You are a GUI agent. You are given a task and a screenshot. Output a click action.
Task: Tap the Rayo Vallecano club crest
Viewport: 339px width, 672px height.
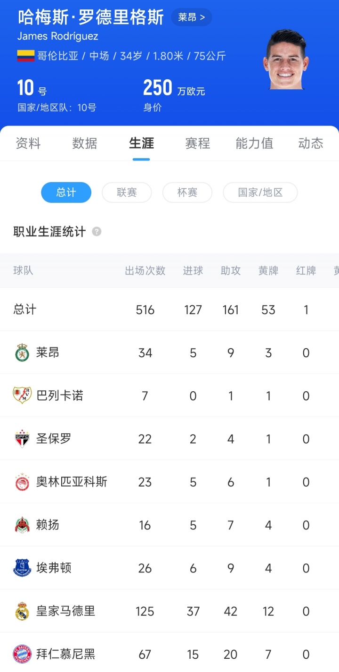click(x=22, y=395)
